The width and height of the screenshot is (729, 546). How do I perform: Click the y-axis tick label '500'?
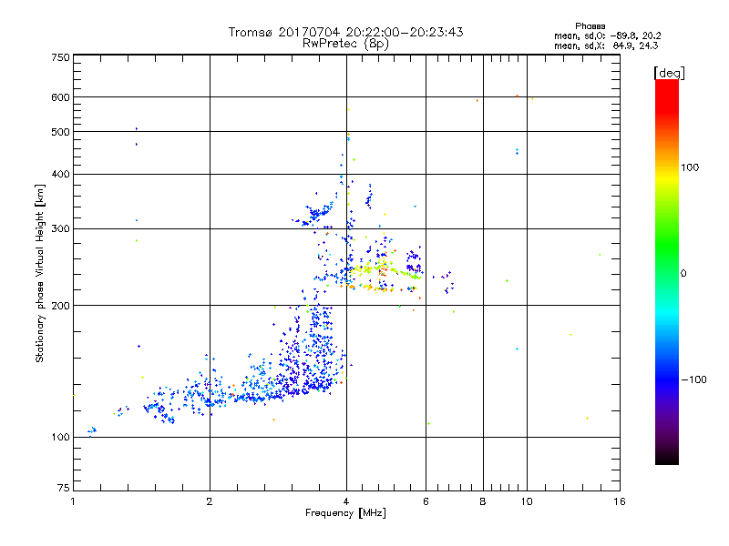pos(60,132)
